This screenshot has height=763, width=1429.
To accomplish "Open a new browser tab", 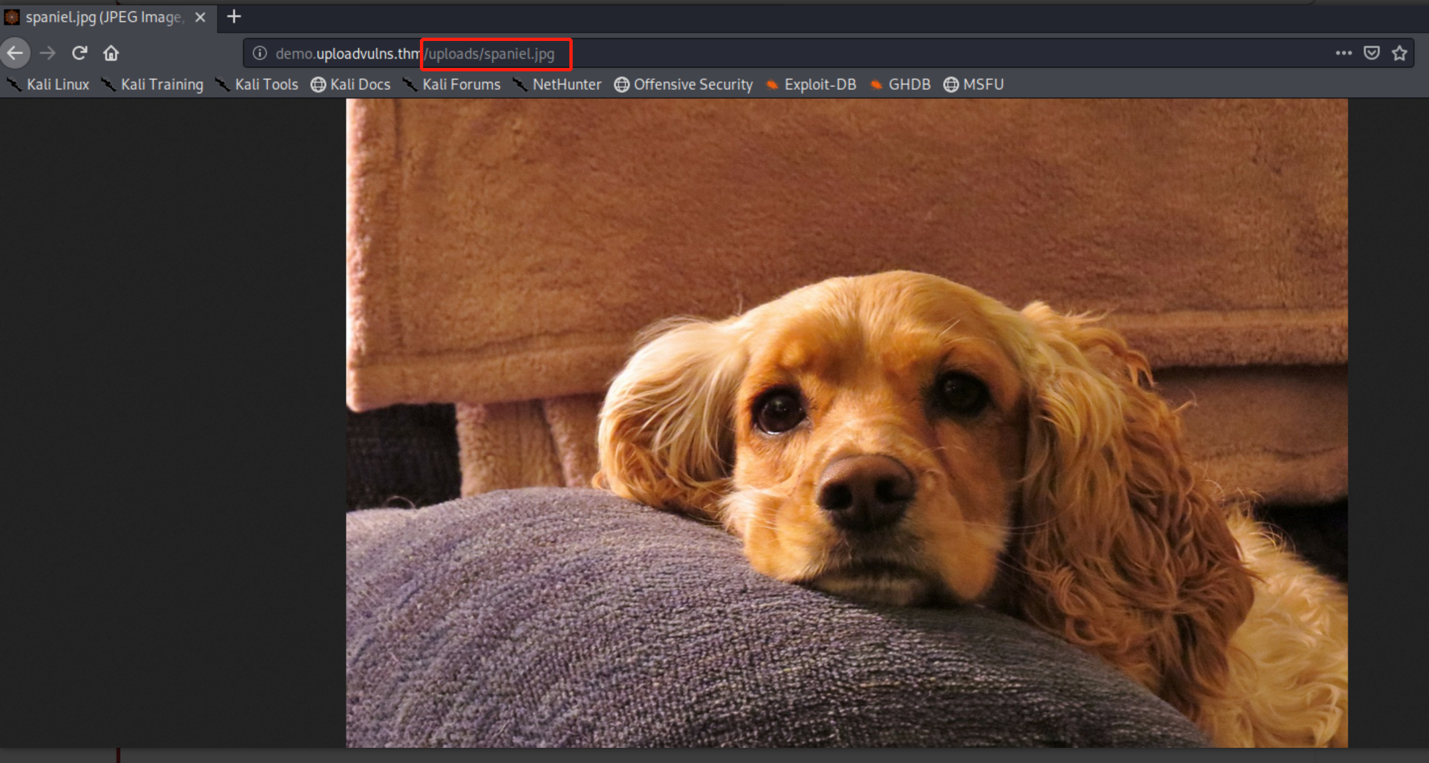I will click(233, 17).
